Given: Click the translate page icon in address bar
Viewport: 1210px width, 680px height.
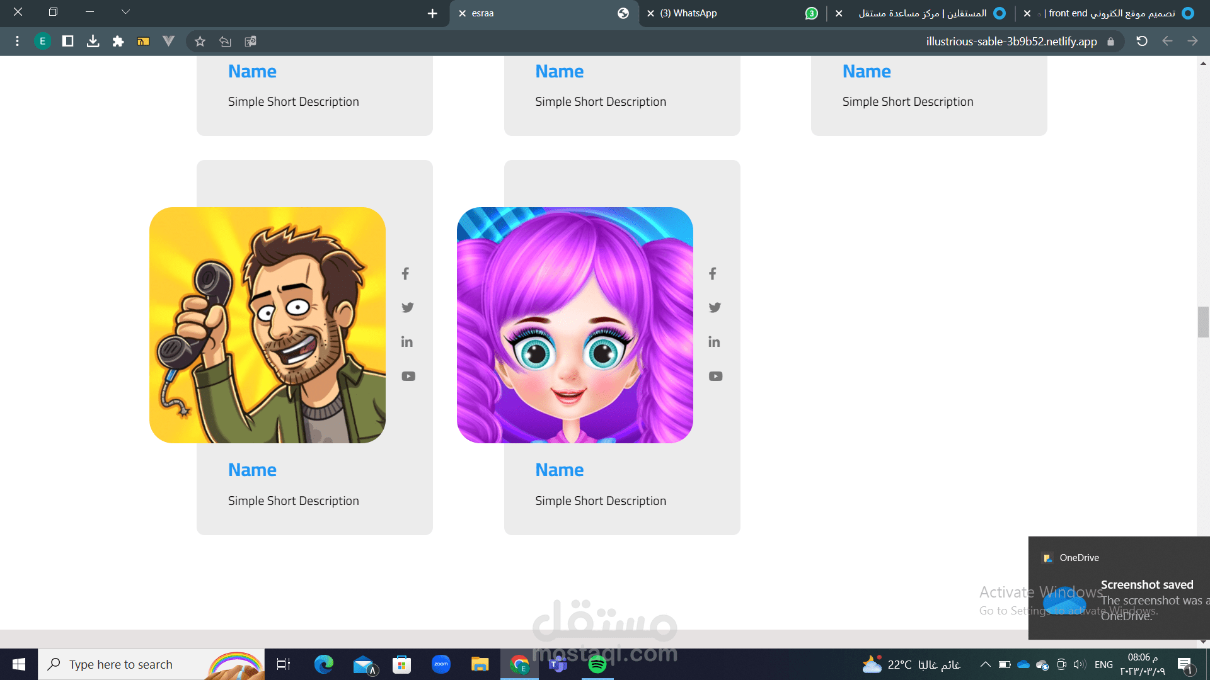Looking at the screenshot, I should (x=250, y=42).
